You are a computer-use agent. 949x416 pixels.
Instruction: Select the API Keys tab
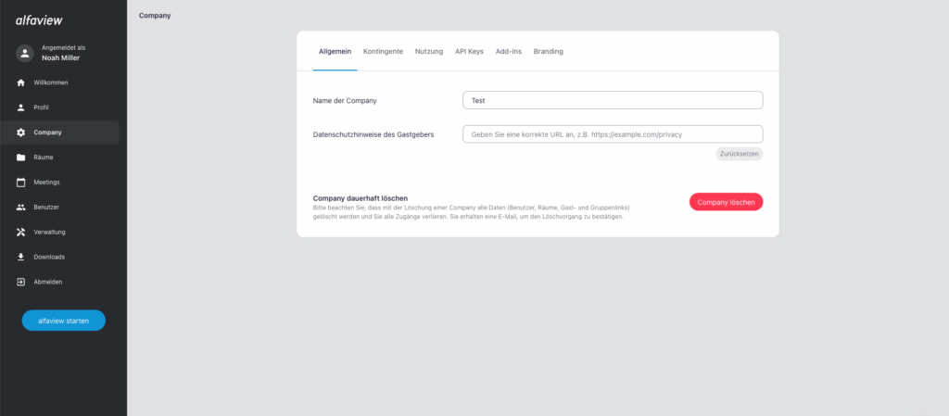click(x=469, y=51)
